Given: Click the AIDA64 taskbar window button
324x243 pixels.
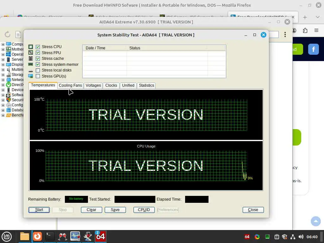Looking at the screenshot, I should click(x=100, y=236).
